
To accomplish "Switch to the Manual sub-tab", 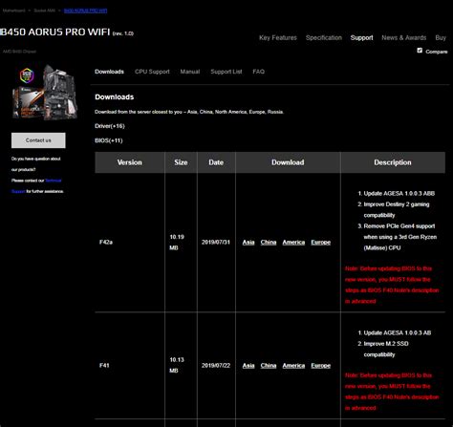I will 190,72.
